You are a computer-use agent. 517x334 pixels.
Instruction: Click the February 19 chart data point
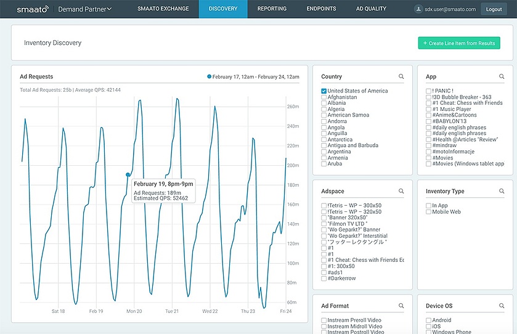(x=128, y=175)
